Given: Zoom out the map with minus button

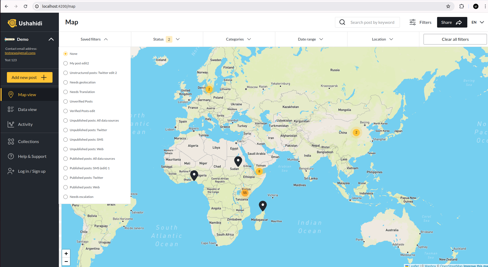Looking at the screenshot, I should (x=66, y=261).
